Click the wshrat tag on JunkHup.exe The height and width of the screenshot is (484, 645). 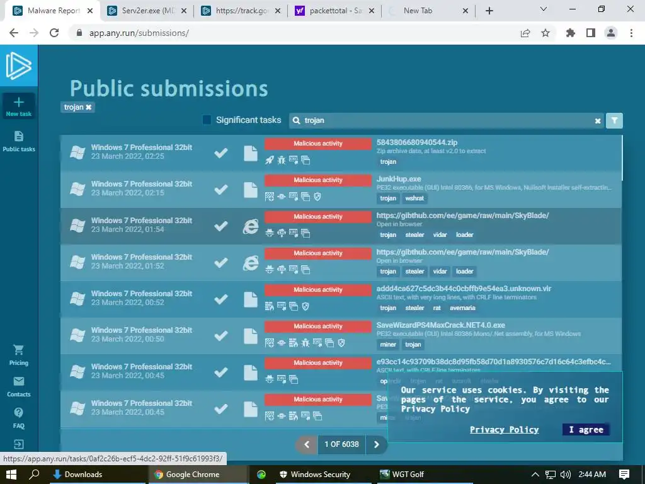(414, 199)
